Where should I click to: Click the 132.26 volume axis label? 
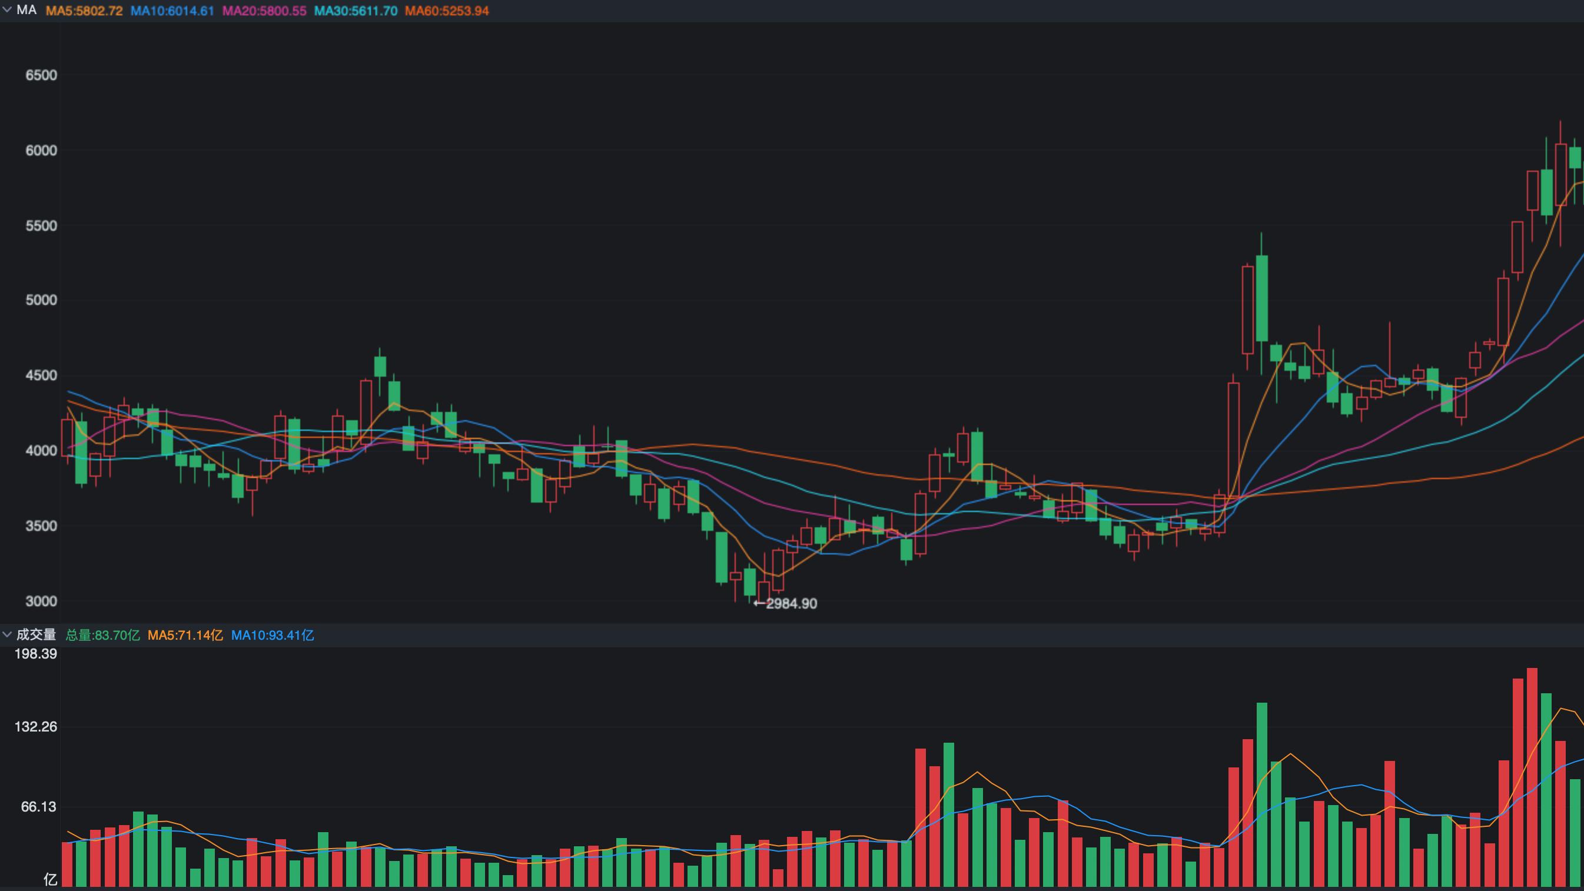click(36, 727)
